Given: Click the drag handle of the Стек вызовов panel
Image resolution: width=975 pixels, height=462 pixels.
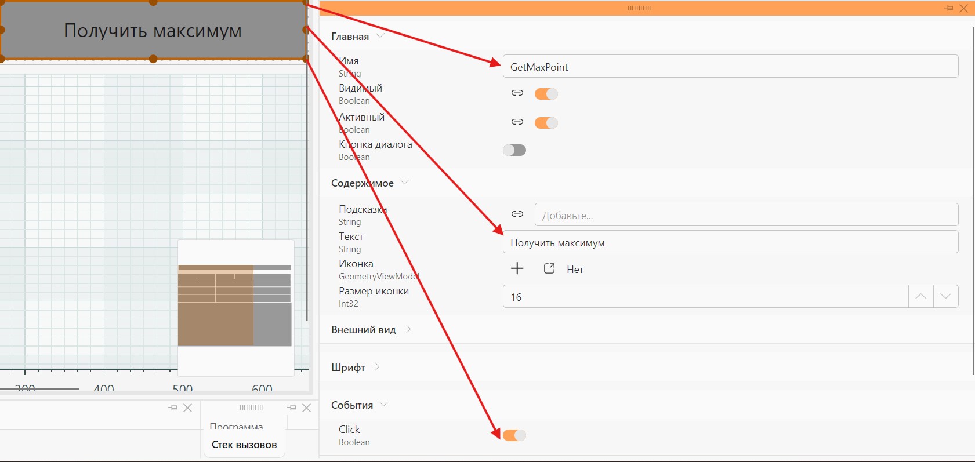Looking at the screenshot, I should point(251,408).
